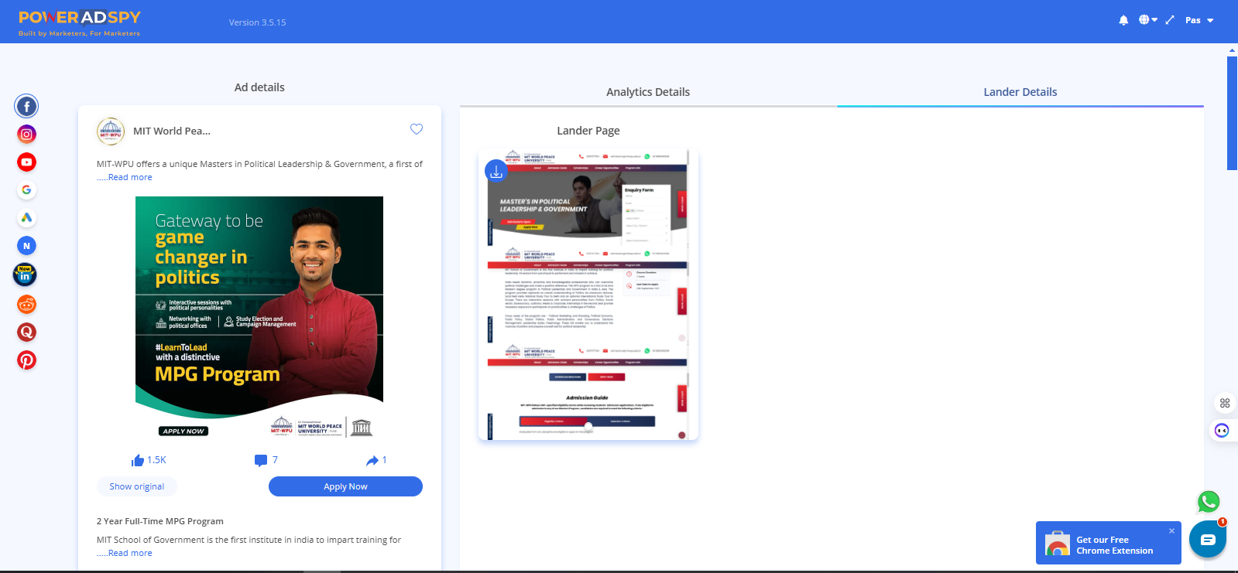Click the 'Ad details' heading
This screenshot has width=1238, height=573.
[x=259, y=87]
